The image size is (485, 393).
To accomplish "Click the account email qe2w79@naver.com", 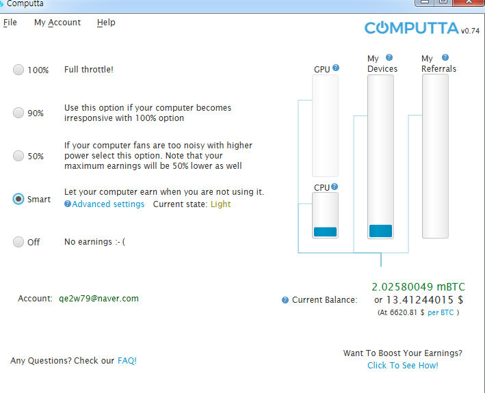I will 99,299.
